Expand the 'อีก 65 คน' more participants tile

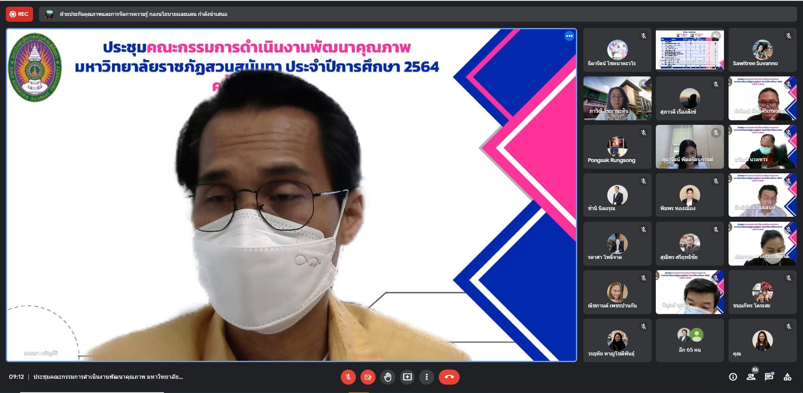coord(690,340)
